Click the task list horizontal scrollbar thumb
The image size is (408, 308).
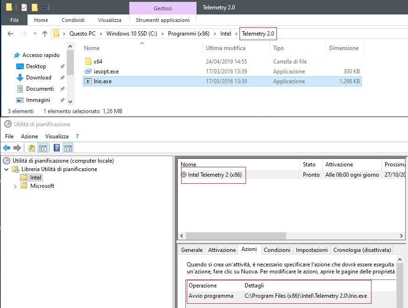(236, 236)
